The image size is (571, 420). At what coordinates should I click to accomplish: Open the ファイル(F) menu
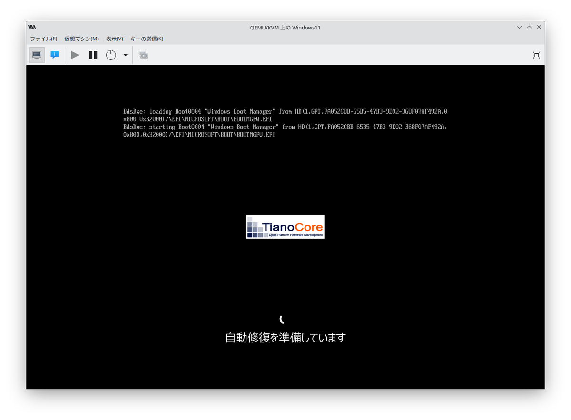point(44,39)
